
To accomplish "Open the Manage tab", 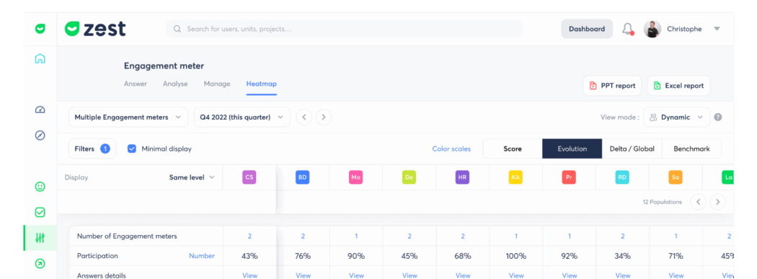I will tap(217, 84).
